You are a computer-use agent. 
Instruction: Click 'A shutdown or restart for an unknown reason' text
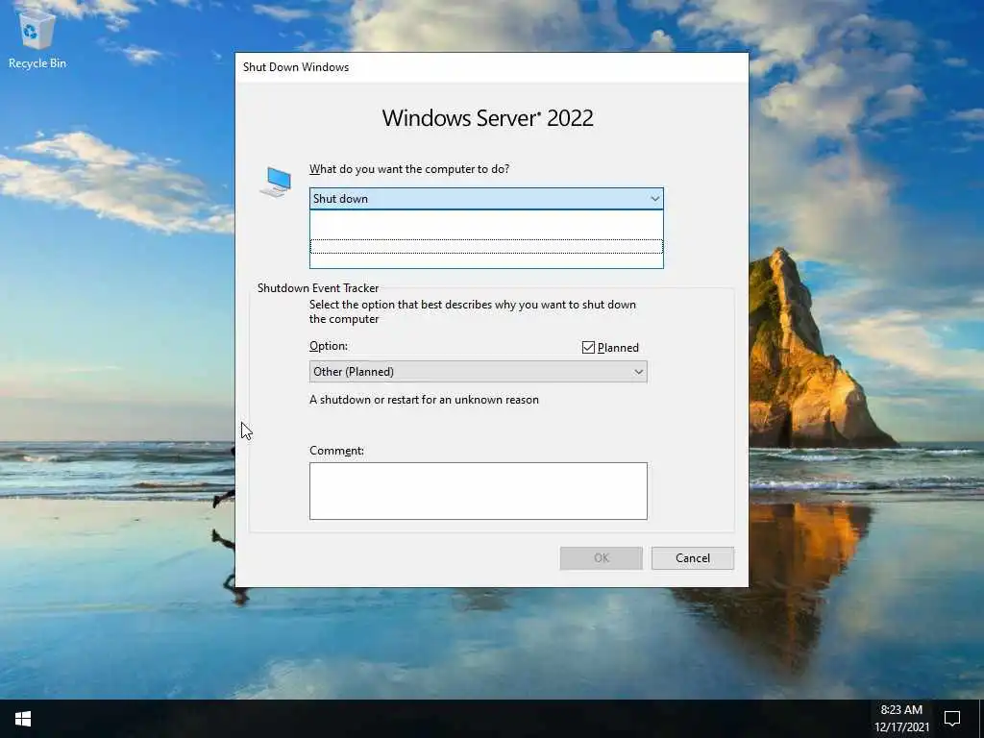click(x=424, y=400)
